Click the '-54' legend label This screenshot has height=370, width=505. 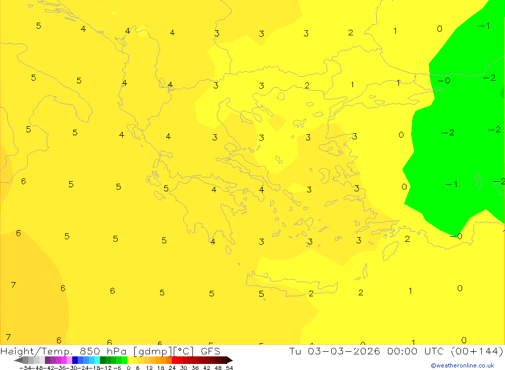[x=25, y=368]
